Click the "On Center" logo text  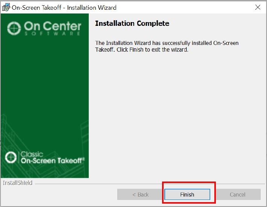pyautogui.click(x=52, y=27)
